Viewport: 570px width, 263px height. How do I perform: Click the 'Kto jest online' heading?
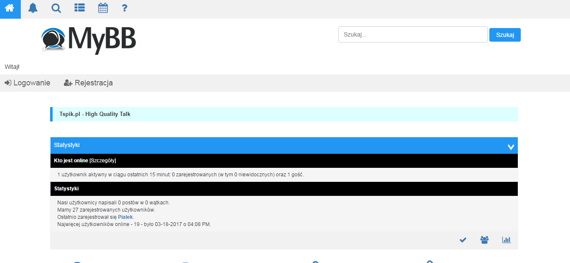(71, 161)
